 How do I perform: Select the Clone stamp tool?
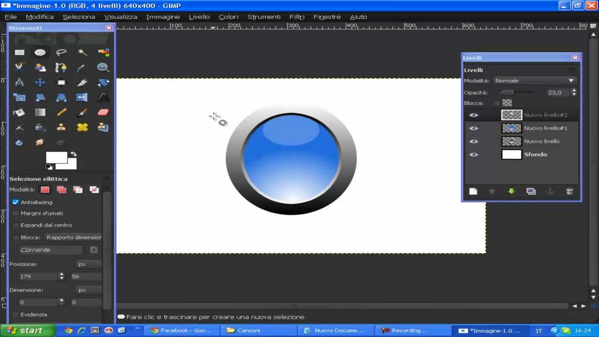tap(61, 127)
